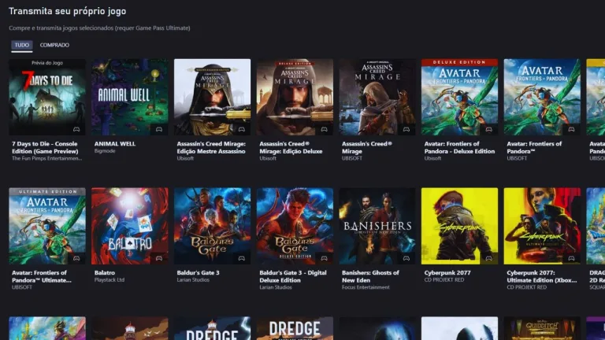The height and width of the screenshot is (340, 605).
Task: Click controller icon on Avatar Deluxe Edition cover
Action: pos(489,130)
